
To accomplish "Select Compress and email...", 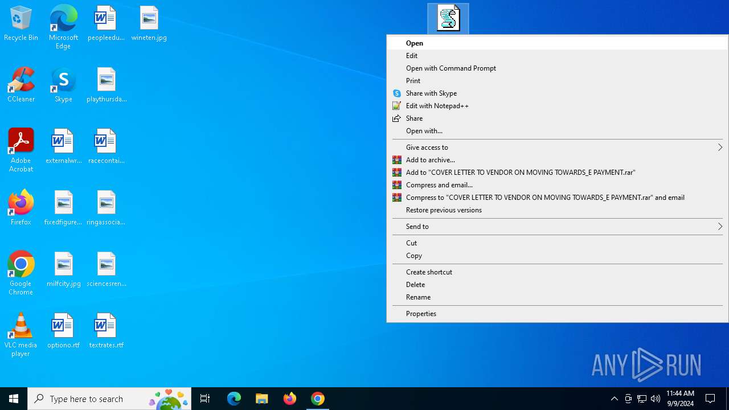I will coord(558,185).
